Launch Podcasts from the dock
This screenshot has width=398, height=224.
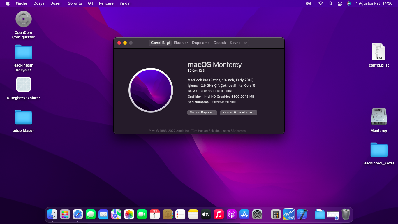click(232, 215)
